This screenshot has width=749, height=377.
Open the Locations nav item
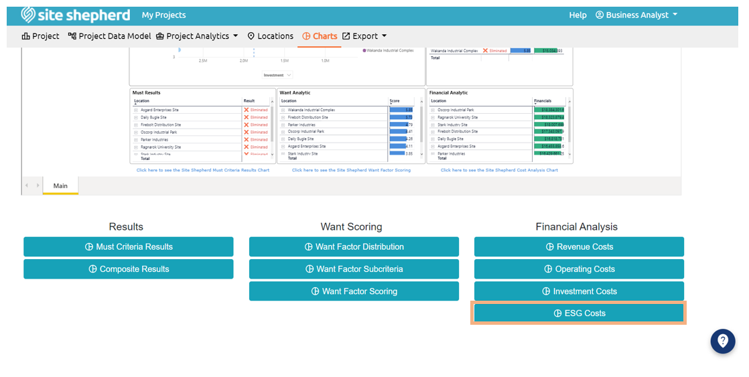coord(271,36)
